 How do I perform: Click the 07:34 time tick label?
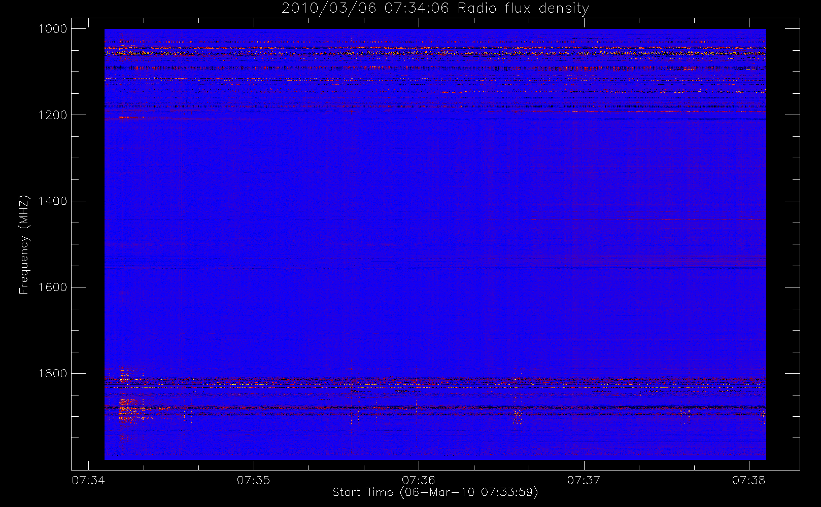click(88, 480)
